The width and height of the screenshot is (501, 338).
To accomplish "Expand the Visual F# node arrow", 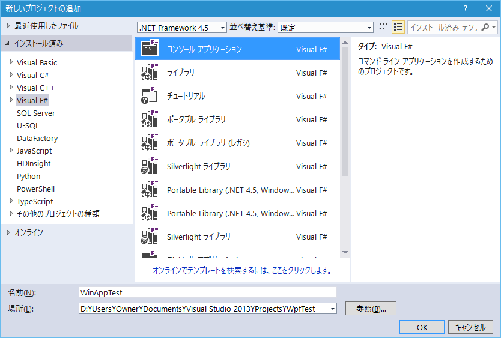I will coord(11,100).
